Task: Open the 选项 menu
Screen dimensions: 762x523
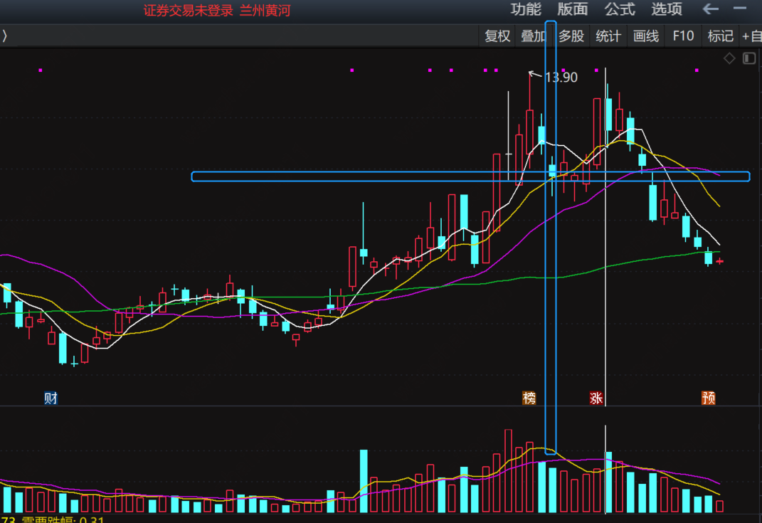Action: click(x=666, y=9)
